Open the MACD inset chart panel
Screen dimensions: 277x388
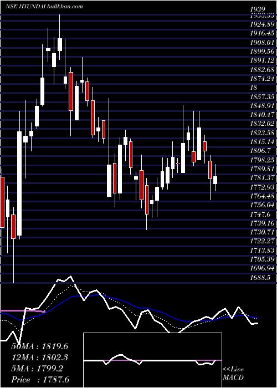click(x=152, y=360)
